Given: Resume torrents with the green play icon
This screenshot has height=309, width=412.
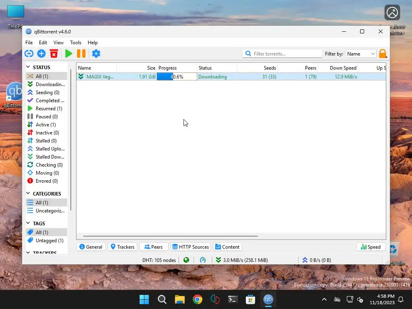Looking at the screenshot, I should point(68,54).
